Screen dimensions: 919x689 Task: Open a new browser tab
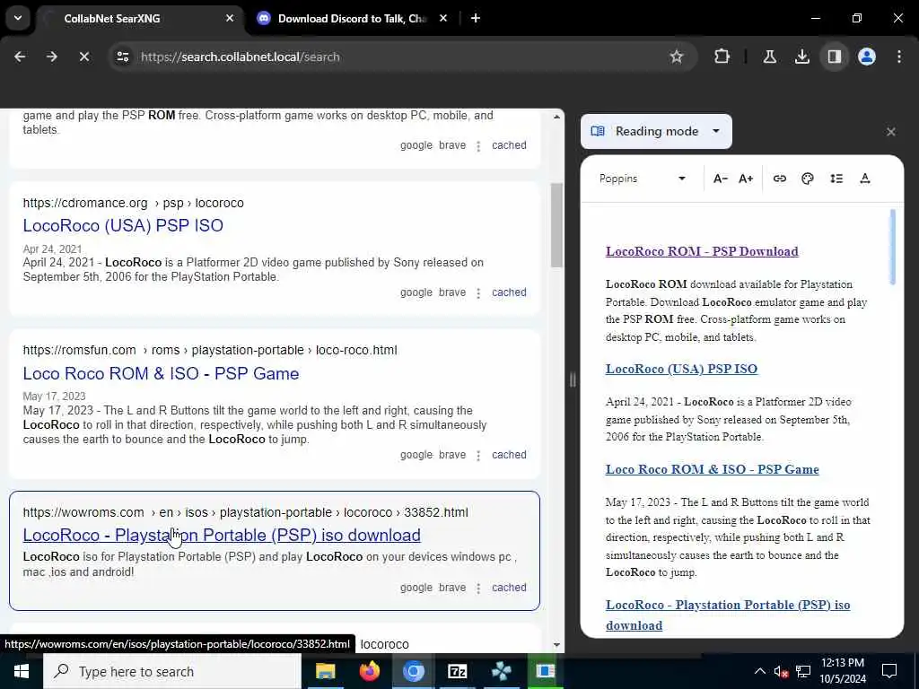(476, 19)
